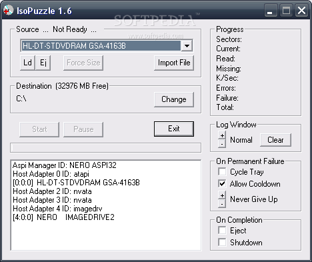312x262 pixels.
Task: Click the Force Size button
Action: (x=83, y=63)
